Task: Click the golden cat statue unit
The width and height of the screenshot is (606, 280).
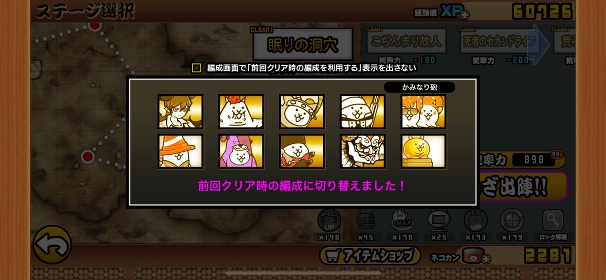Action: click(423, 151)
